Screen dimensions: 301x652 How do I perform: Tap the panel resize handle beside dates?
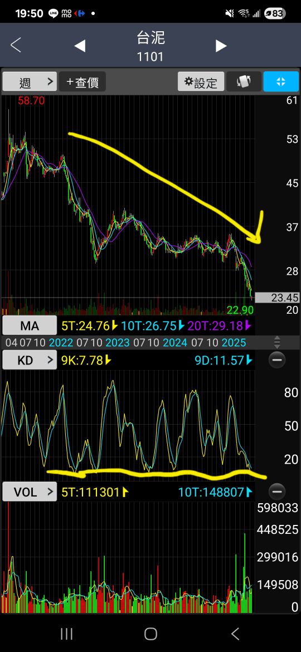[x=277, y=343]
